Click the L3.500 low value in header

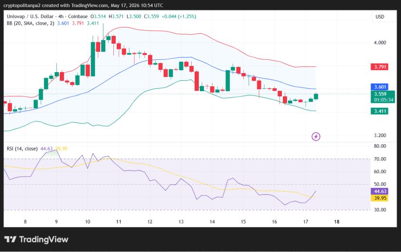(134, 17)
